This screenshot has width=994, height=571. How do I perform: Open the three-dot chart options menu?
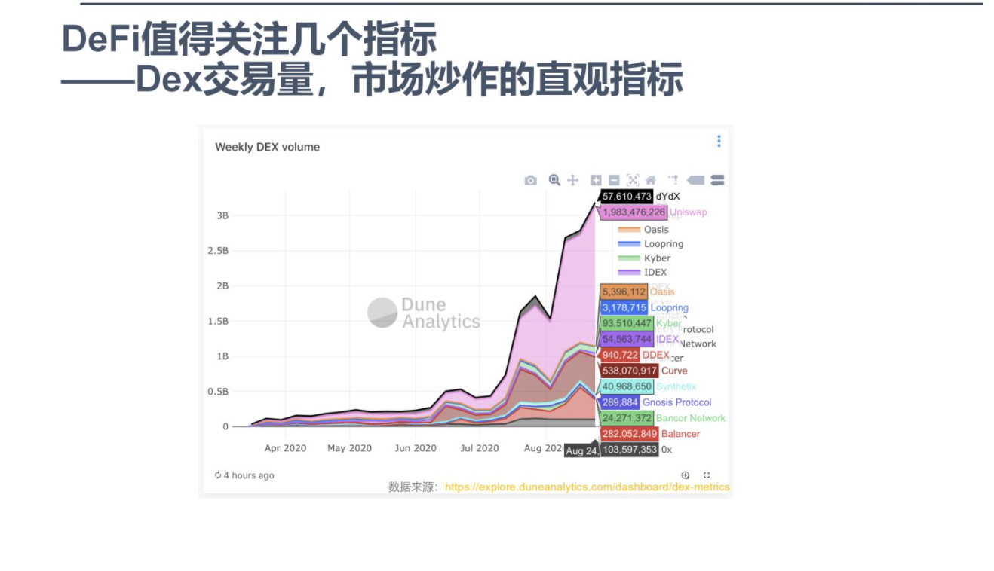pos(719,142)
